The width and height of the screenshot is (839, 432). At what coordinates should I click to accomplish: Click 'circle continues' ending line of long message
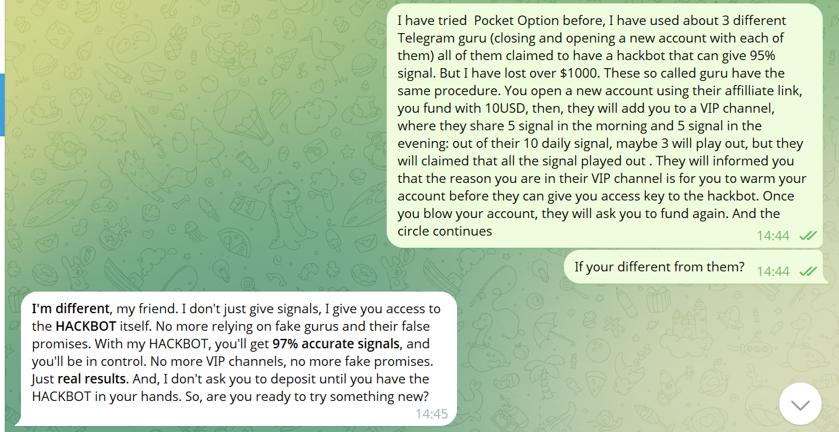(x=445, y=232)
